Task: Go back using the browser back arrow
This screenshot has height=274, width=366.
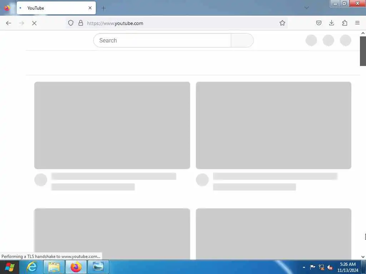Action: click(9, 23)
